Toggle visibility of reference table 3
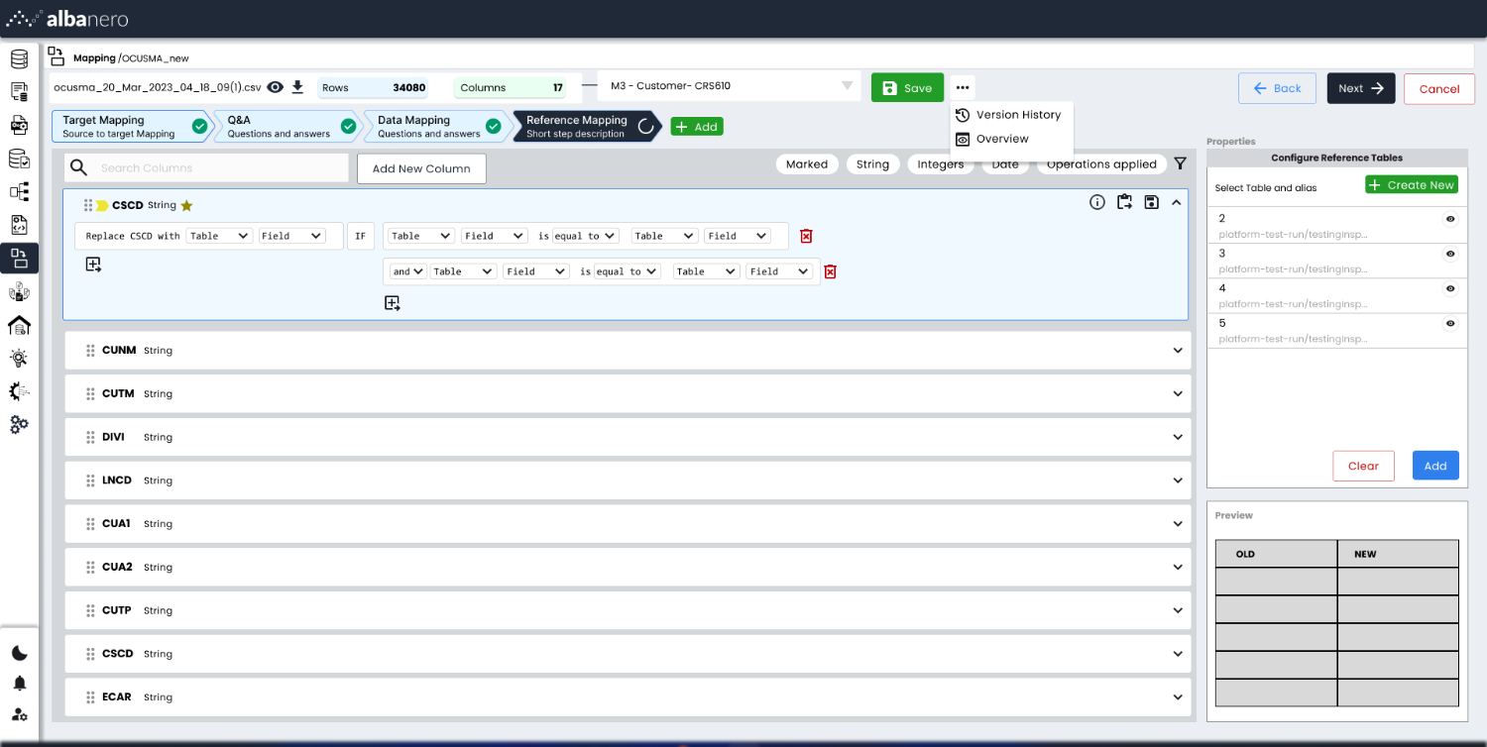Image resolution: width=1487 pixels, height=747 pixels. (x=1450, y=254)
